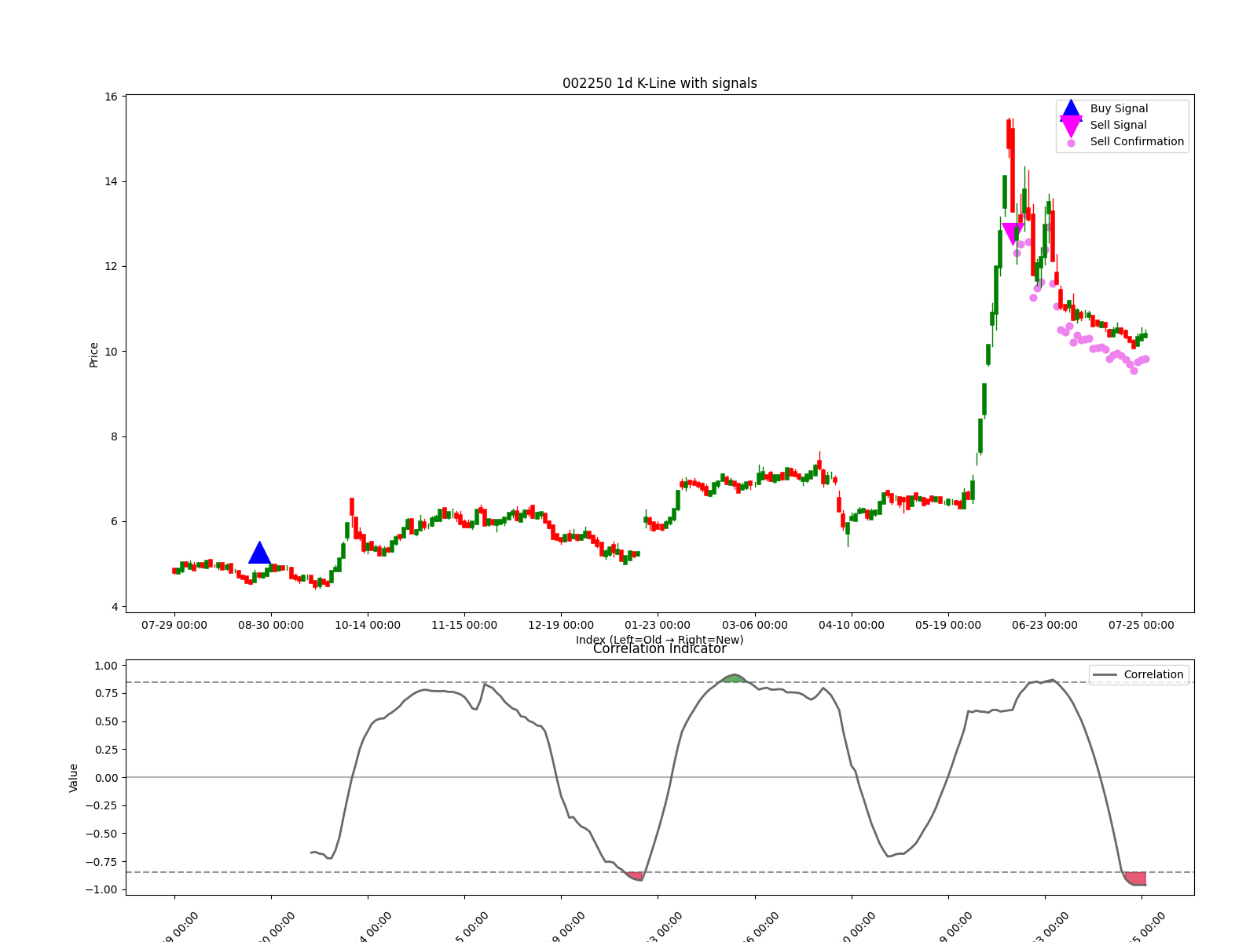This screenshot has height=942, width=1257.
Task: Click the chart title 002250 1d K-Line with signals
Action: 660,83
